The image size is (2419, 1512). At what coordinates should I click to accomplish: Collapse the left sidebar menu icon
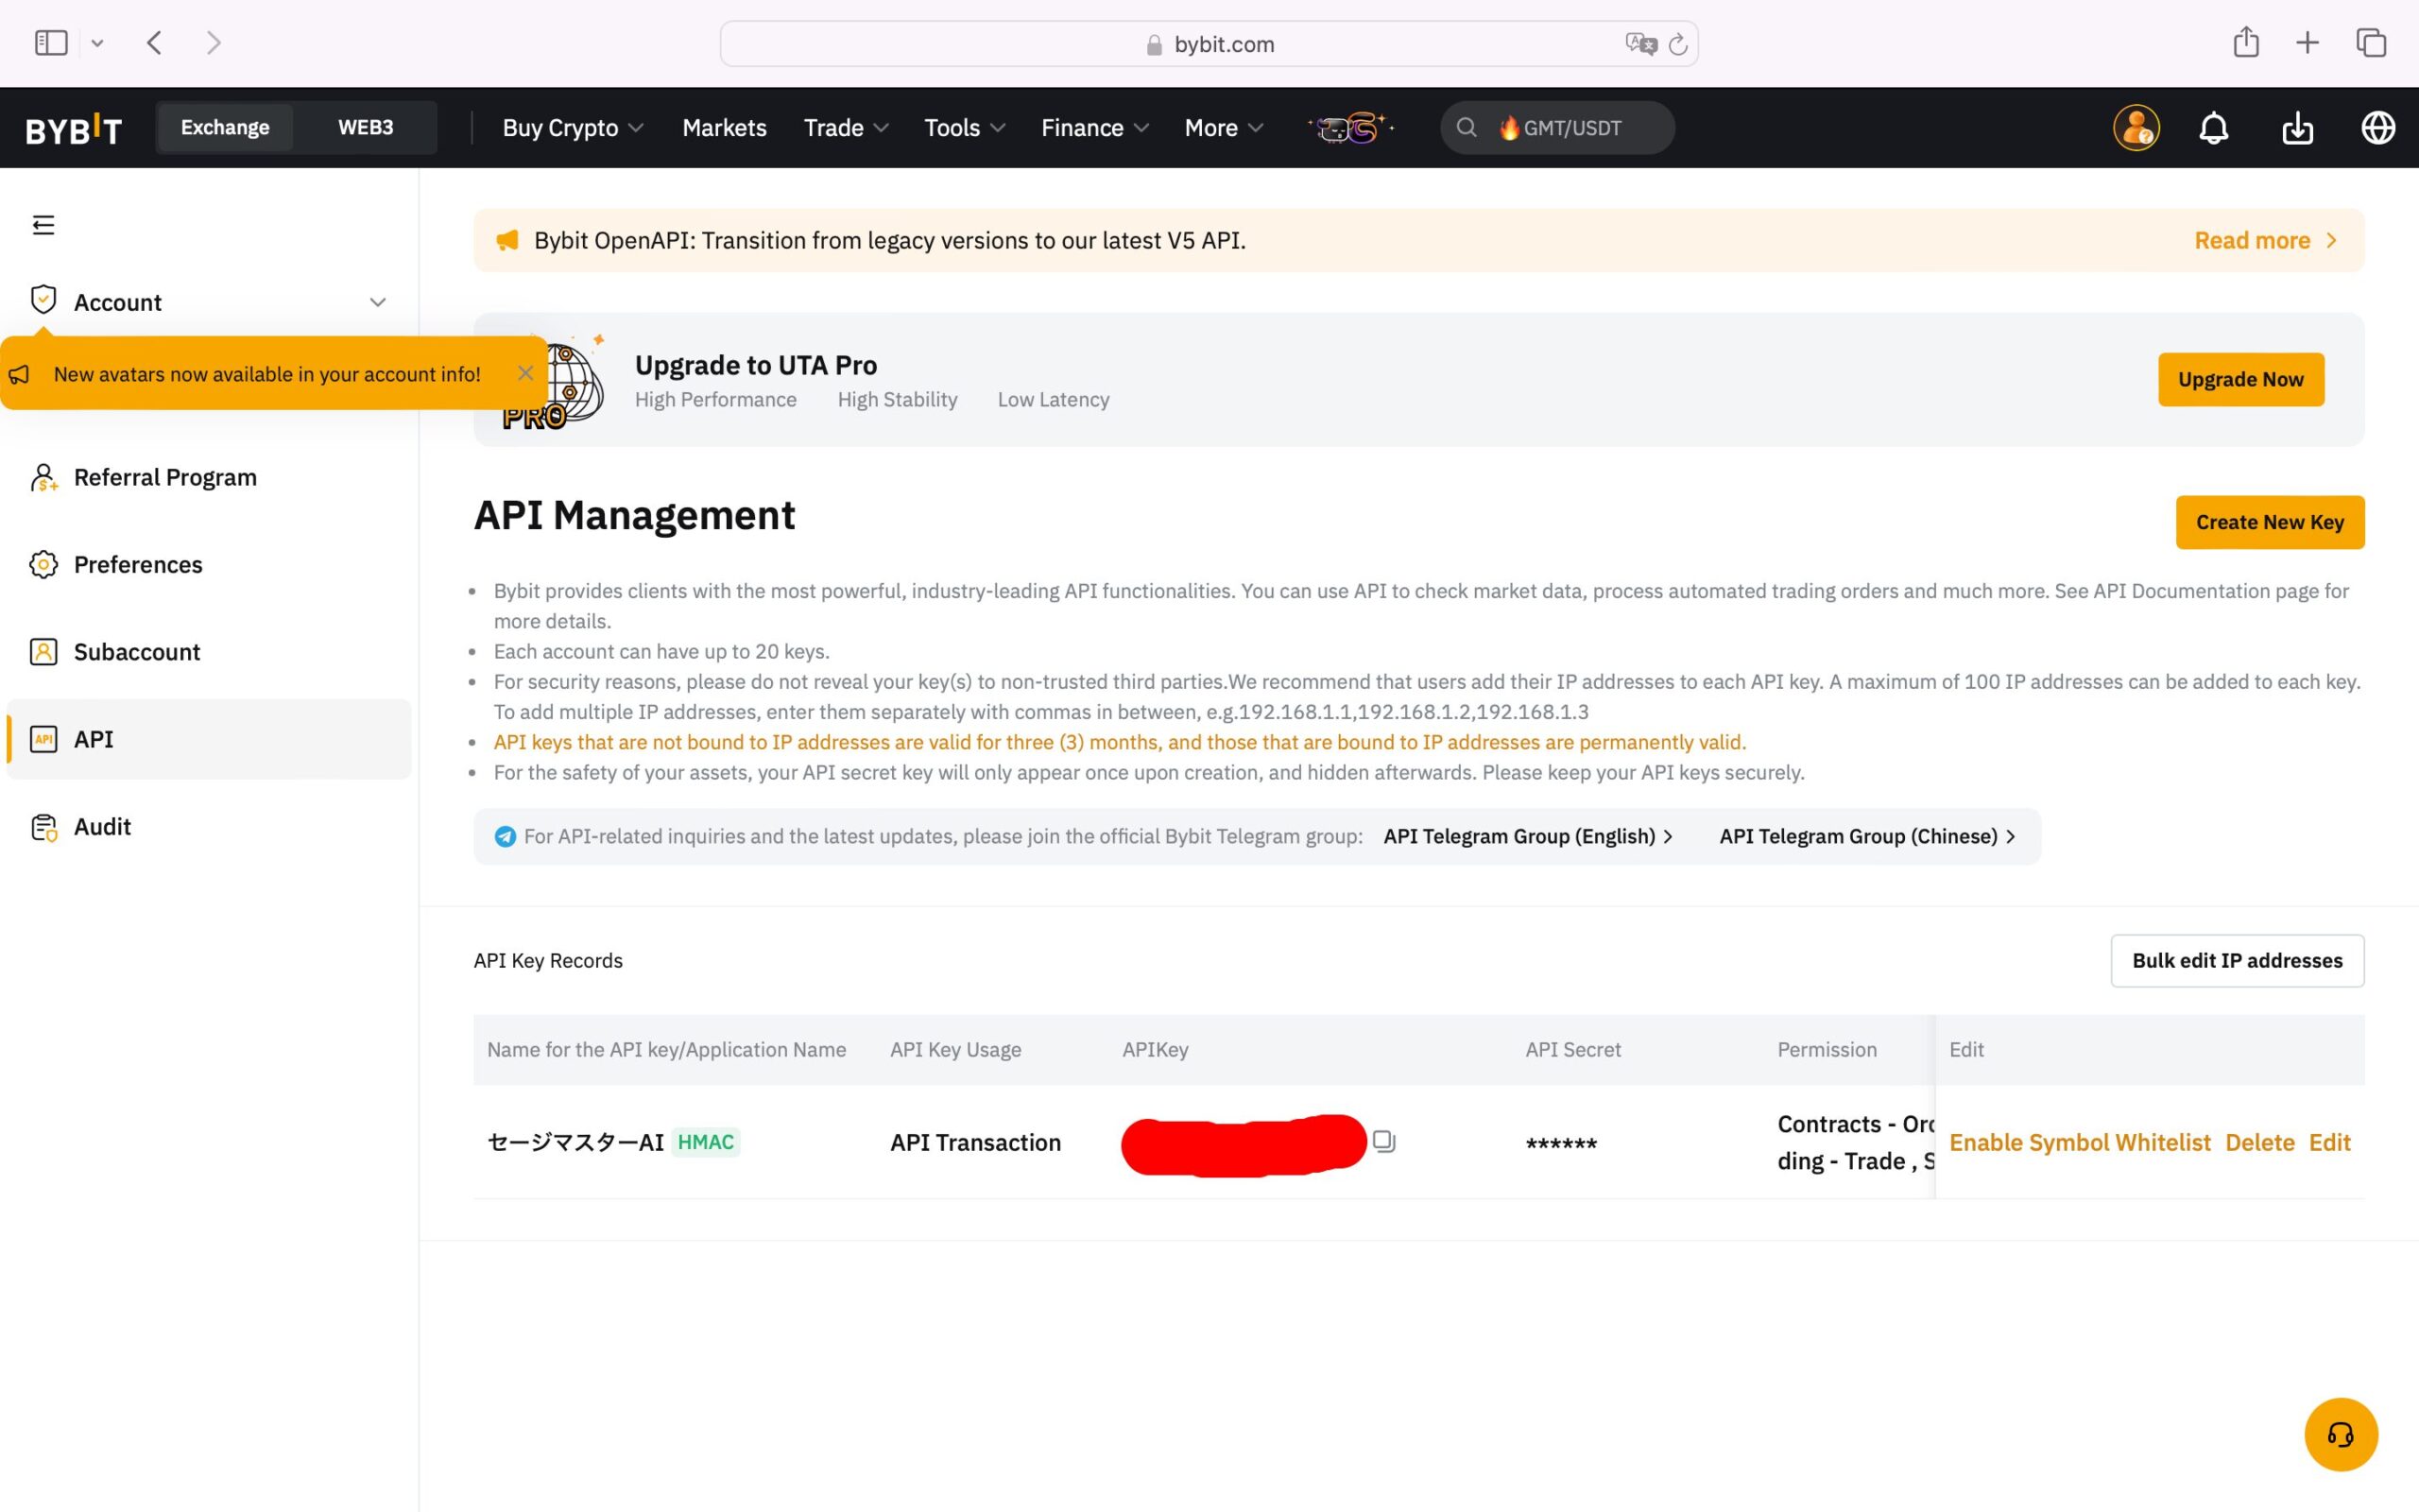43,225
